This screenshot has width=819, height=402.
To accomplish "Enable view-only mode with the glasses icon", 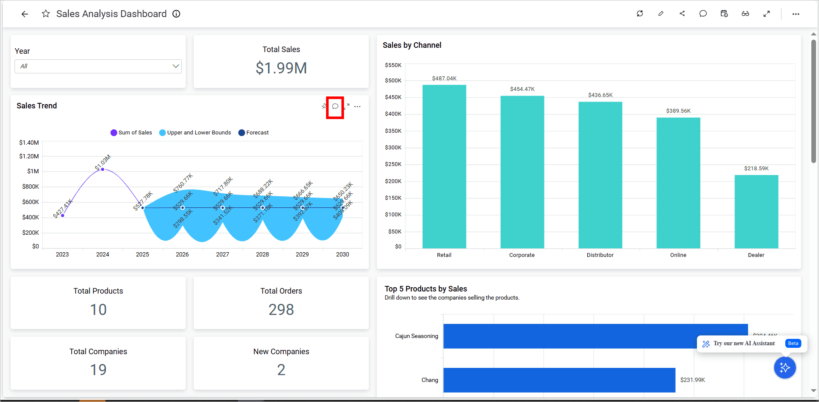I will pos(745,13).
